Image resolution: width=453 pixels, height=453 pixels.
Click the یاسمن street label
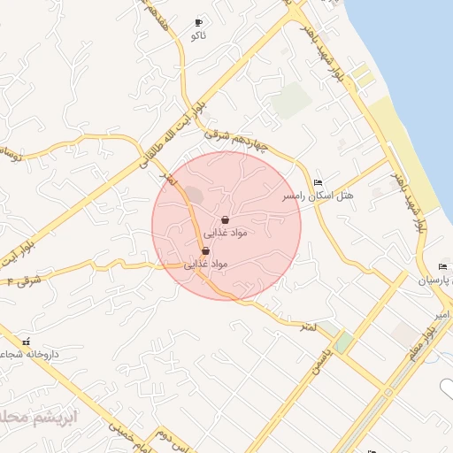[322, 361]
